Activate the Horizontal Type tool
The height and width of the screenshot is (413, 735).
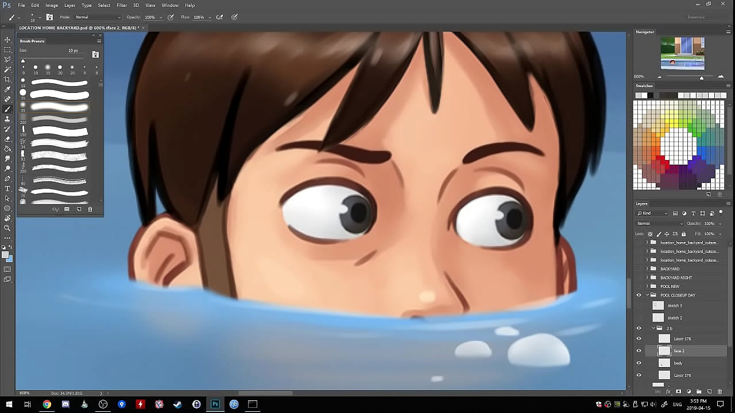click(x=7, y=188)
